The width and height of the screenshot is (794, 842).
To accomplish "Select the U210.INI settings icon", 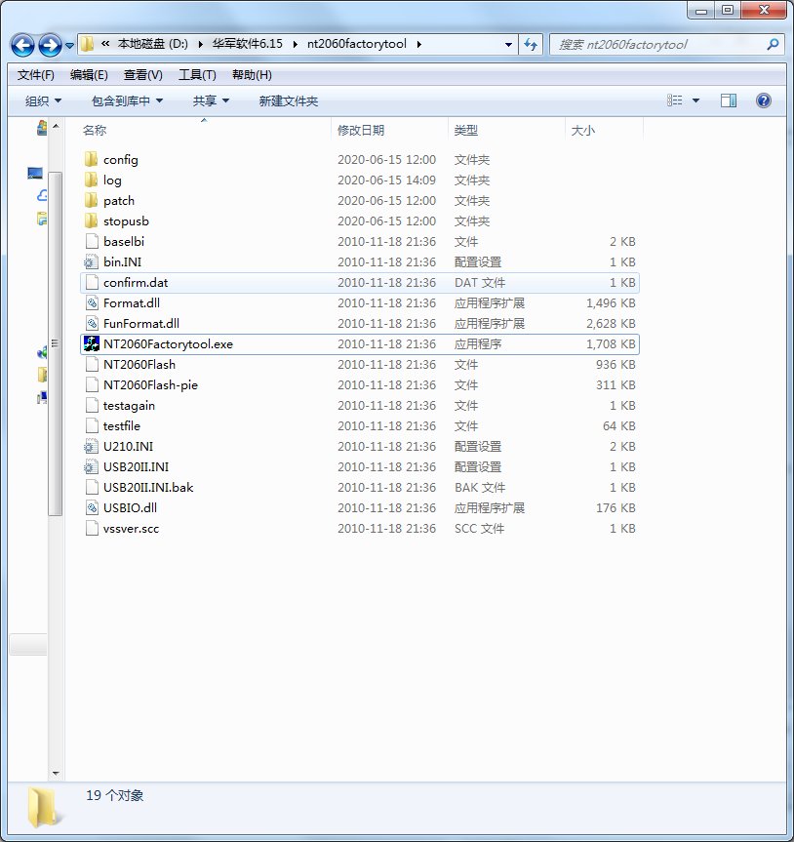I will click(92, 446).
